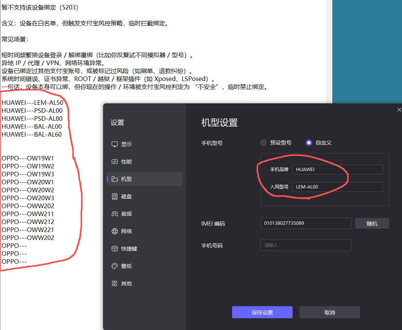Open the 其他 settings tab

pos(145,283)
